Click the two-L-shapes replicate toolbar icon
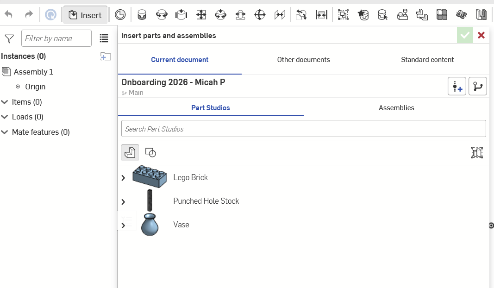The width and height of the screenshot is (494, 288). click(x=422, y=14)
